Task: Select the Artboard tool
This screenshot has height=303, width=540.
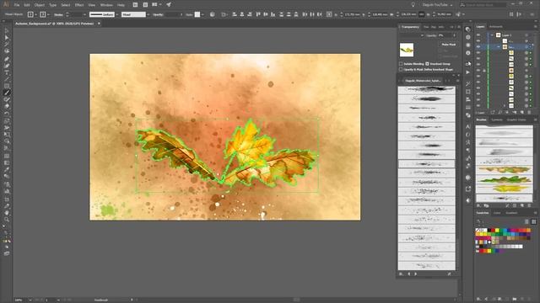Action: click(7, 199)
